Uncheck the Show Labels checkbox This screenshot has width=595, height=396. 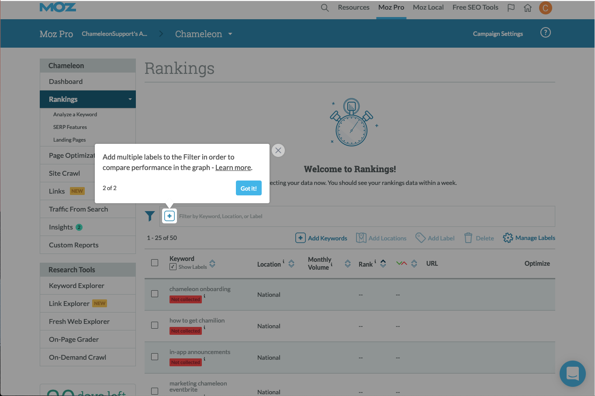coord(173,267)
